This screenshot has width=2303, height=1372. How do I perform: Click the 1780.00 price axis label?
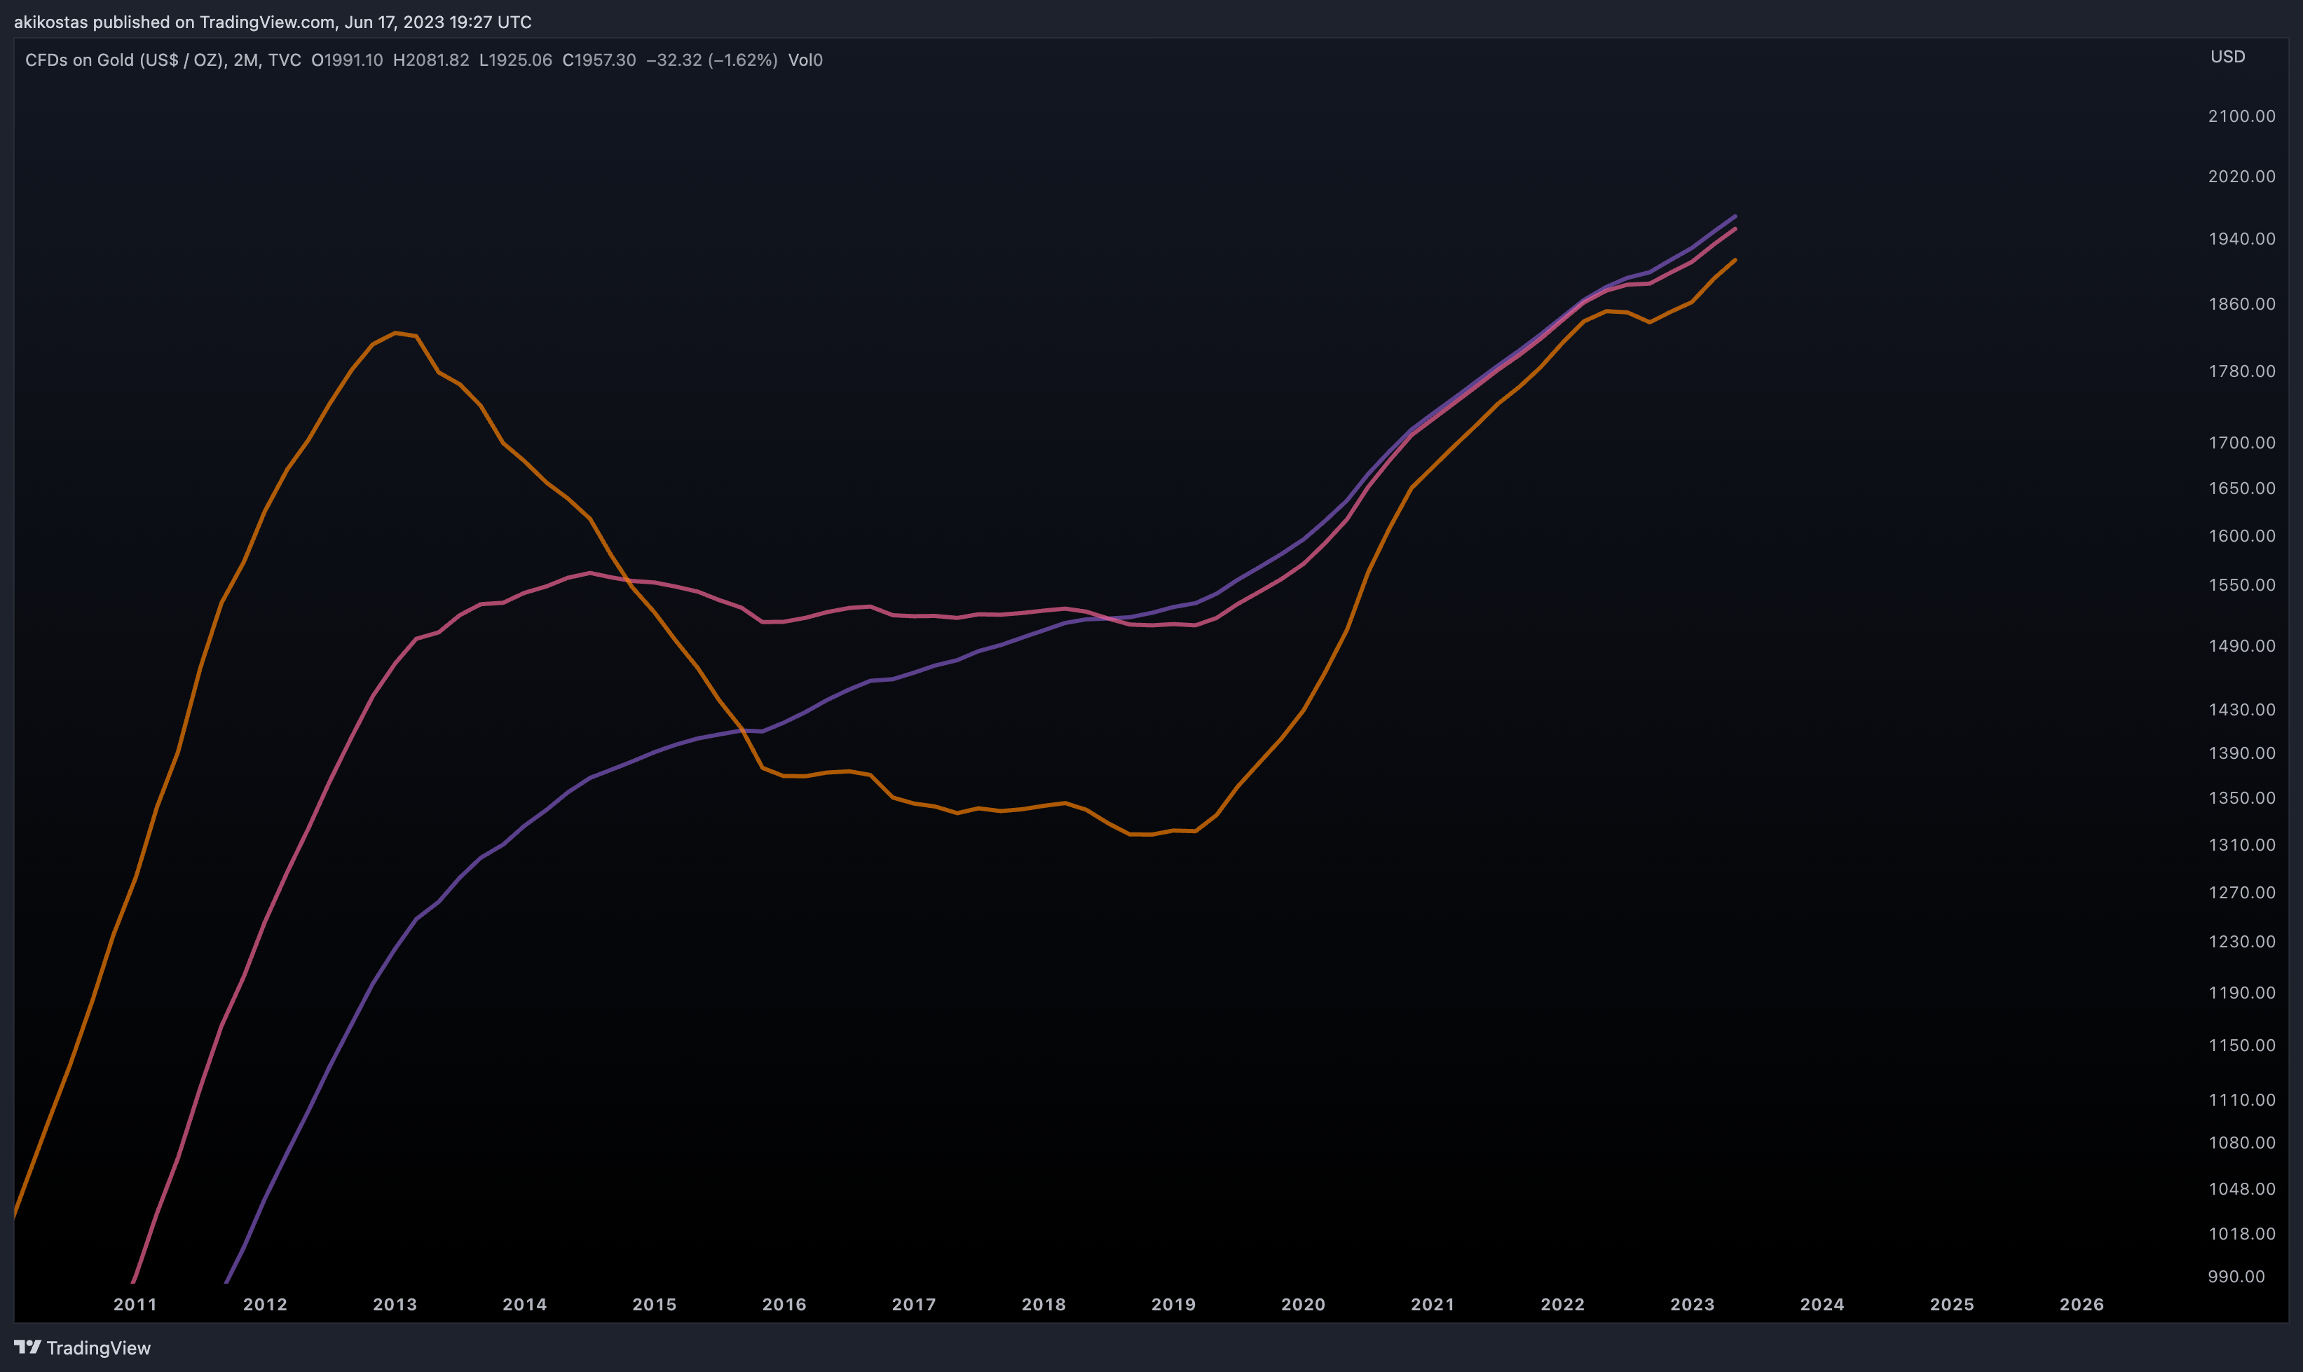click(2242, 371)
